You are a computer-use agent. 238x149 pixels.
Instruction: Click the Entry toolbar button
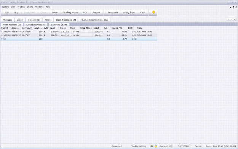click(x=54, y=13)
